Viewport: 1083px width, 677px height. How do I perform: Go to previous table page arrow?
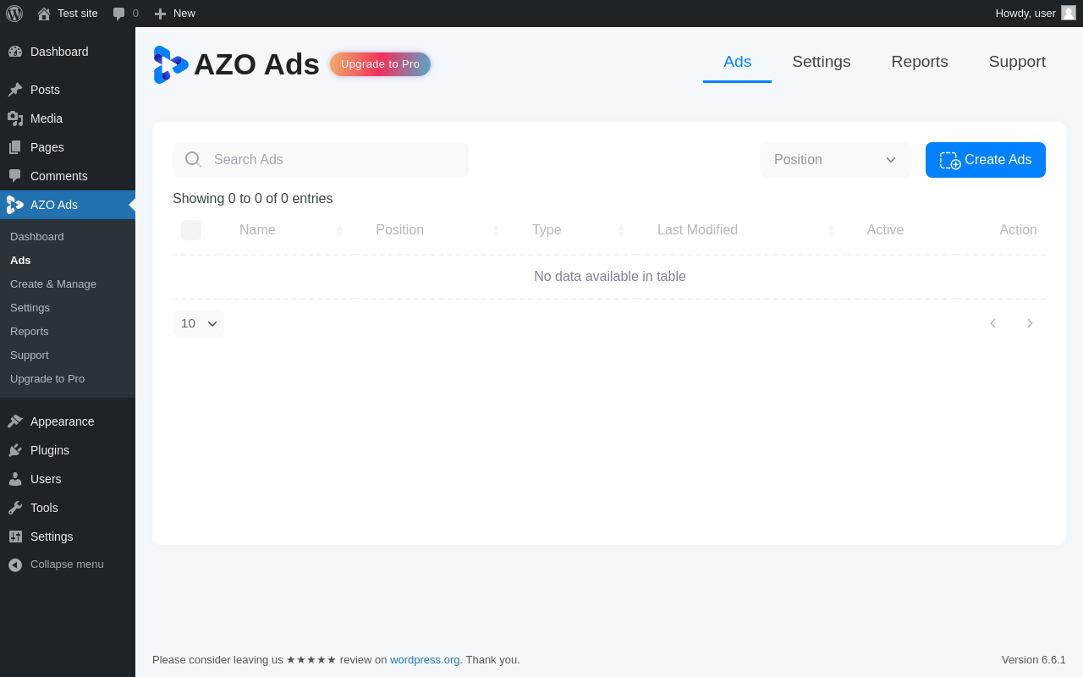click(x=993, y=323)
